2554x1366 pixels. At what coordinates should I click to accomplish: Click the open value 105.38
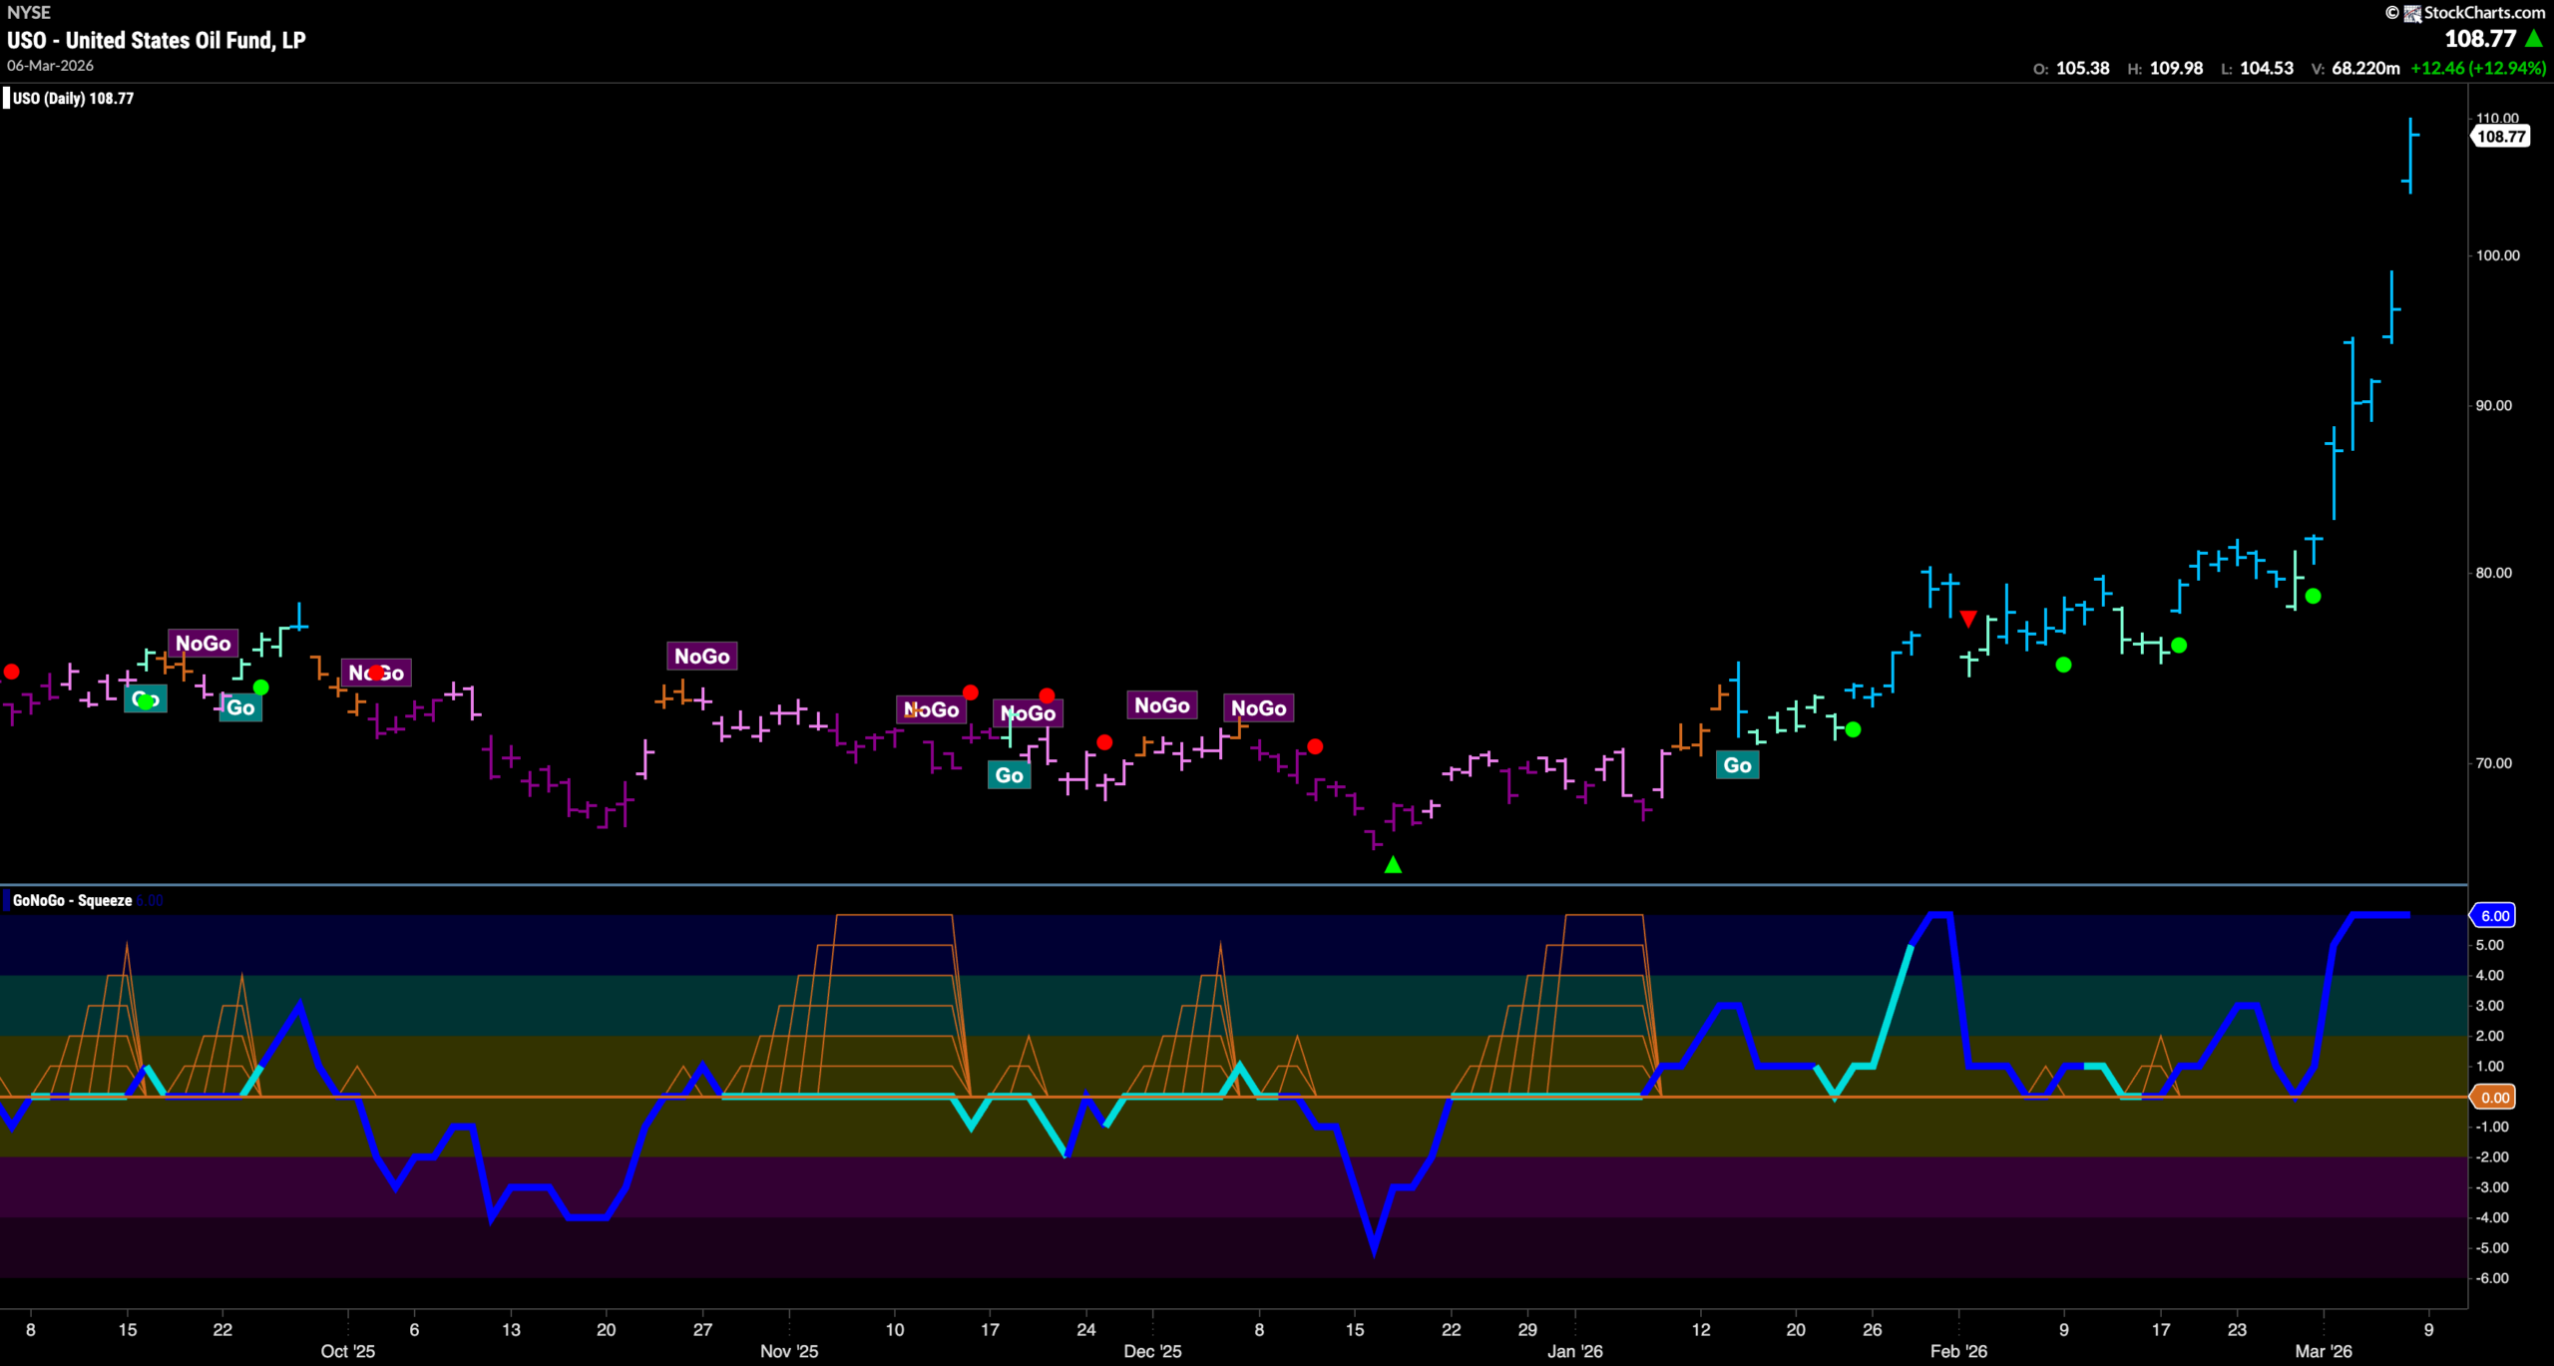2082,69
